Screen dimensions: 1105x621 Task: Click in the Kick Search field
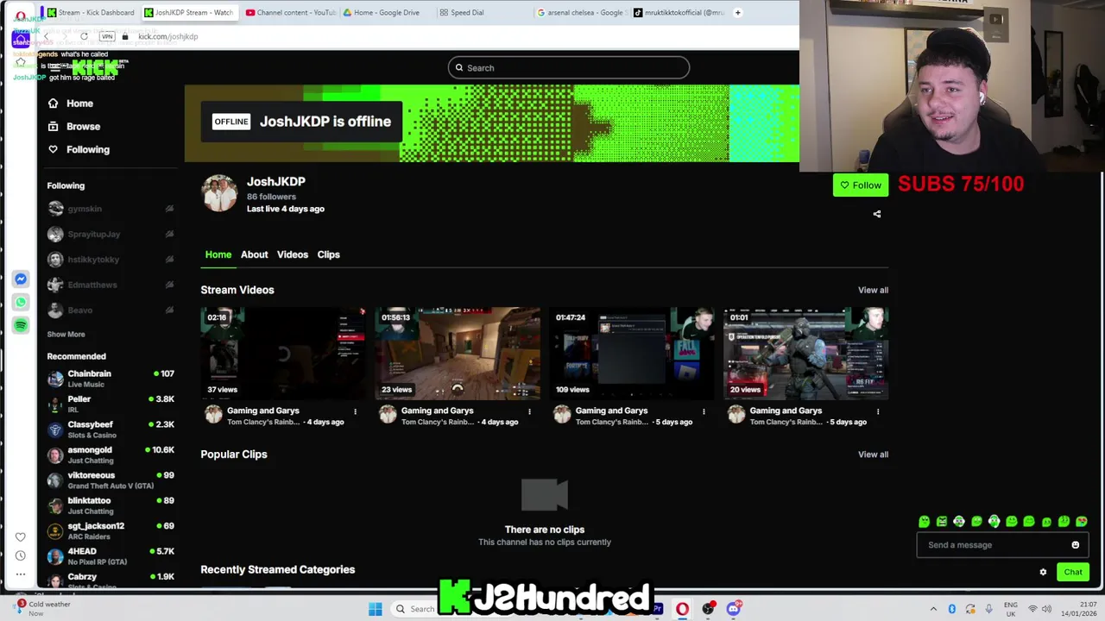[x=569, y=67]
